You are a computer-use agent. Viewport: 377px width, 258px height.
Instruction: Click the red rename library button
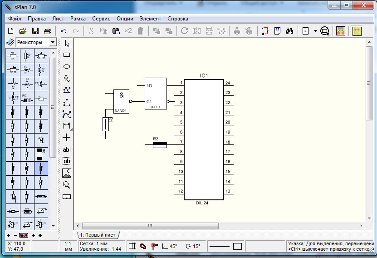(x=24, y=235)
